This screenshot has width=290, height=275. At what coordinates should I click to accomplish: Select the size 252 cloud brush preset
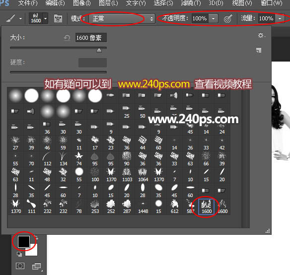tap(111, 207)
